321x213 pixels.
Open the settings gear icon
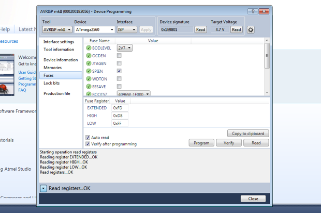251,30
